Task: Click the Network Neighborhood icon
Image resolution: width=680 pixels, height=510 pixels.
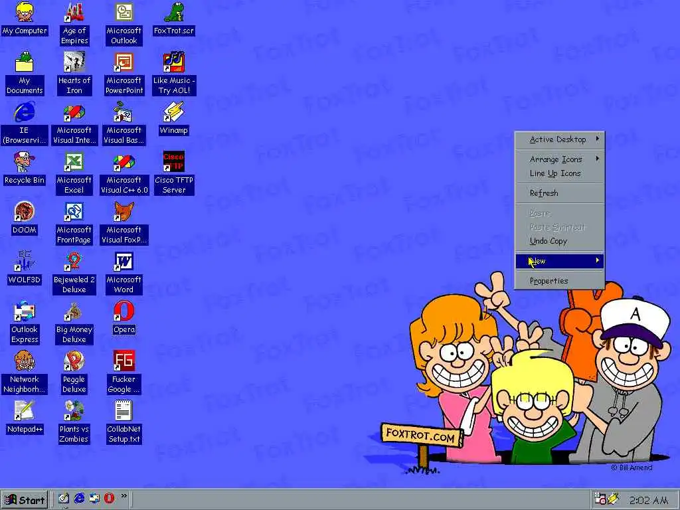Action: [x=25, y=372]
